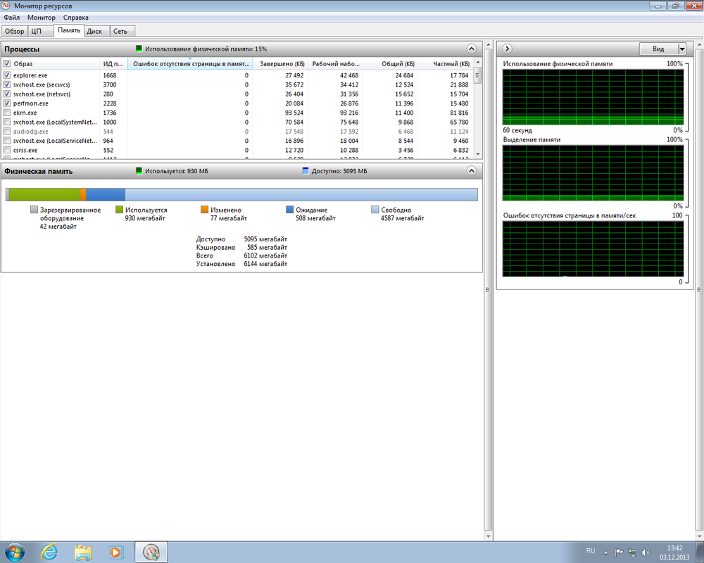Check the ekrn.exe process checkbox

(x=7, y=113)
